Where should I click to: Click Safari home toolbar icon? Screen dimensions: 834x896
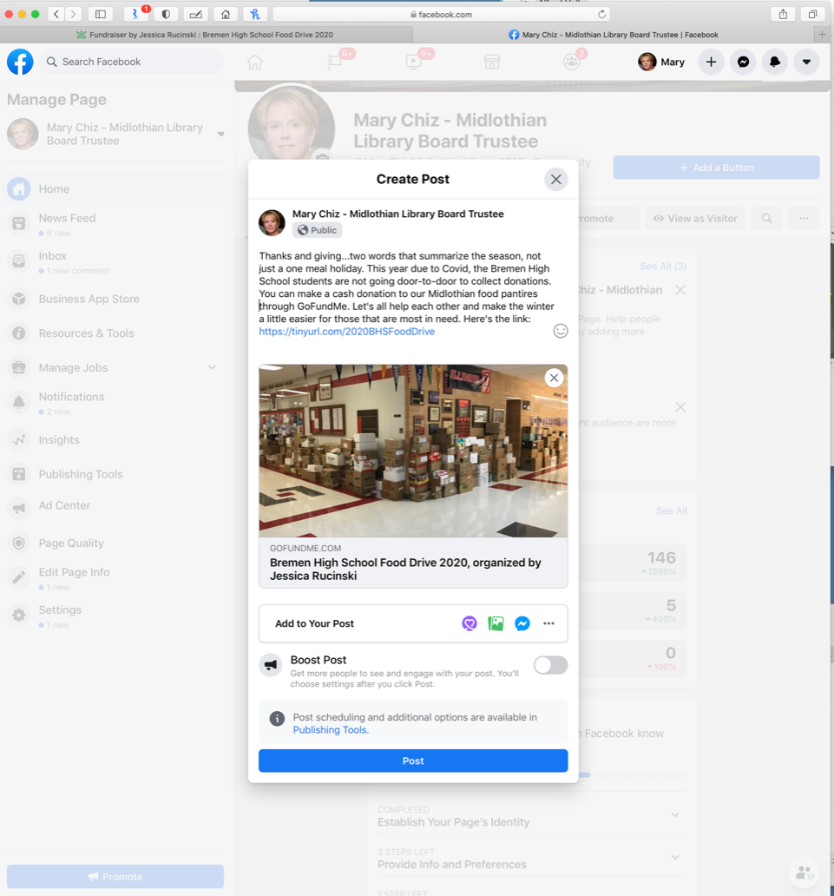point(226,14)
